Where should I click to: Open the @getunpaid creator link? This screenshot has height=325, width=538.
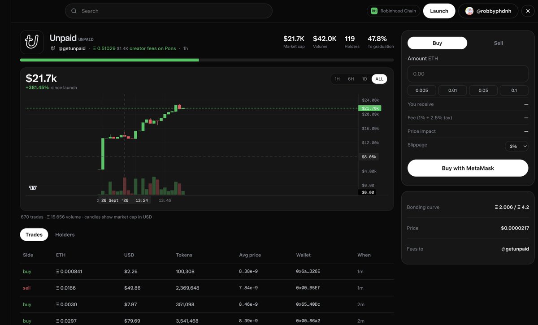(72, 48)
